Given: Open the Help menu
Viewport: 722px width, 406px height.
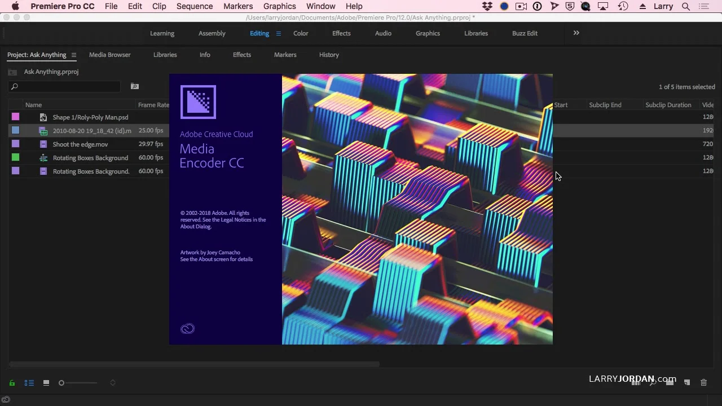Looking at the screenshot, I should coord(354,6).
